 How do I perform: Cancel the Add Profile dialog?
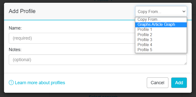coord(158,83)
